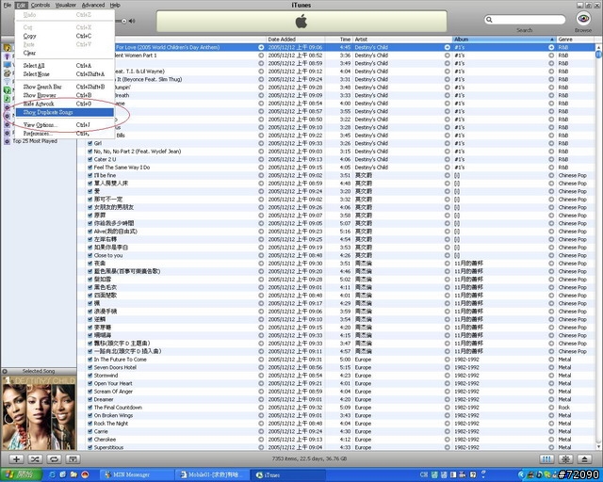
Task: Click the show or hide artwork button
Action: tap(73, 459)
